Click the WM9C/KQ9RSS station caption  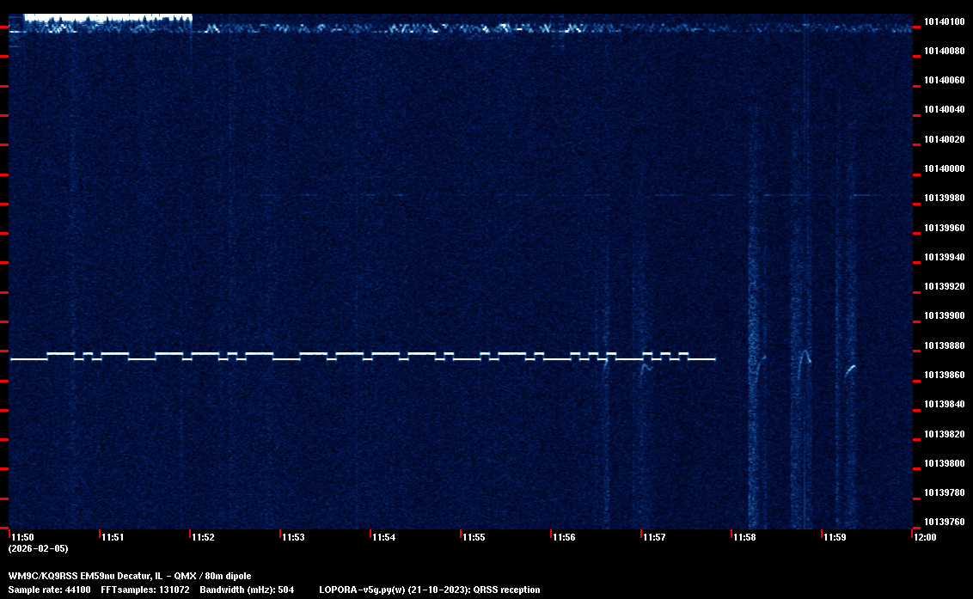point(130,576)
